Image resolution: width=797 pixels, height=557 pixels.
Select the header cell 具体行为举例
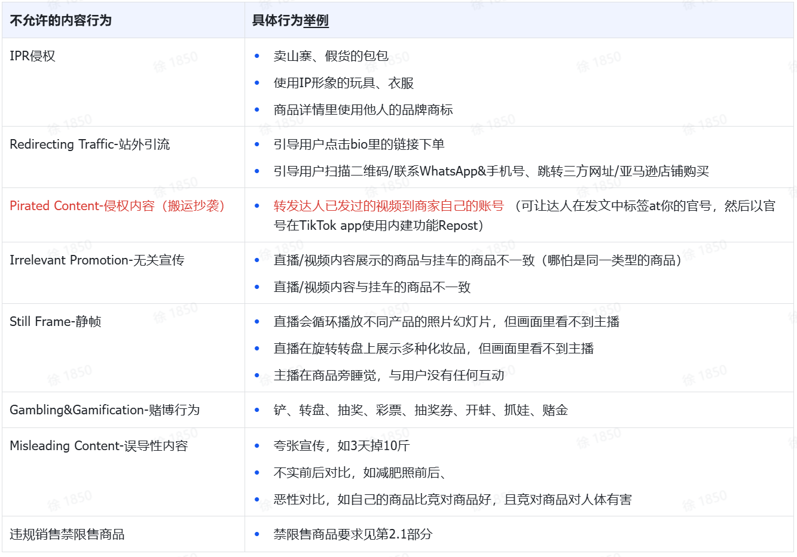point(519,20)
